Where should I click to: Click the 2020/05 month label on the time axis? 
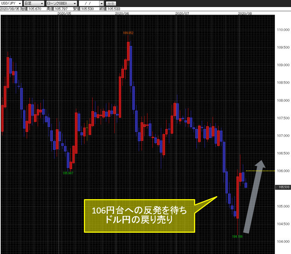(64, 13)
